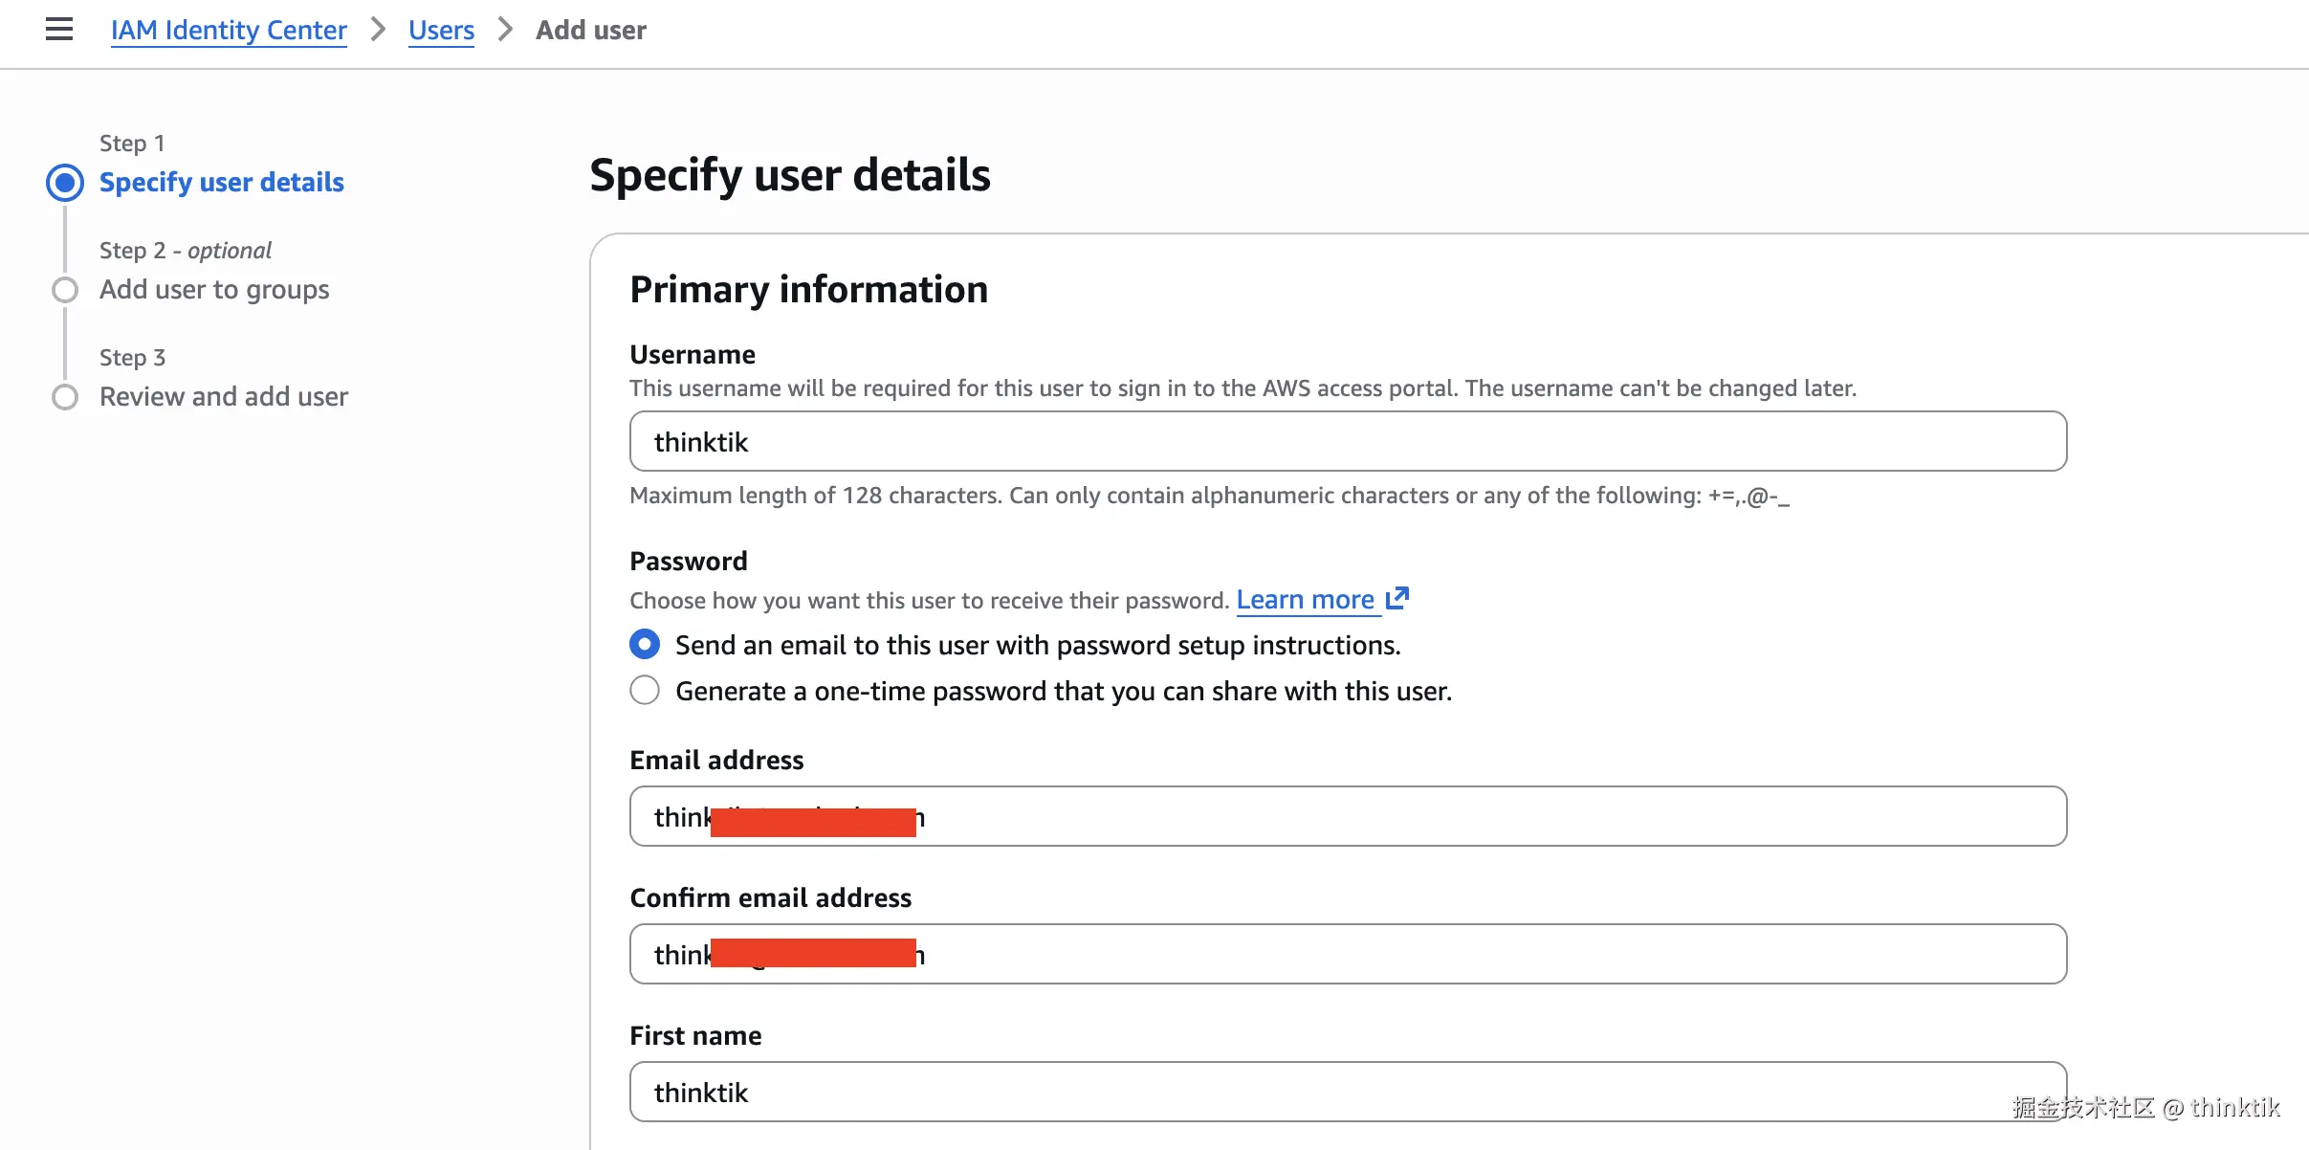
Task: Go to IAM Identity Center breadcrumb link
Action: [x=229, y=30]
